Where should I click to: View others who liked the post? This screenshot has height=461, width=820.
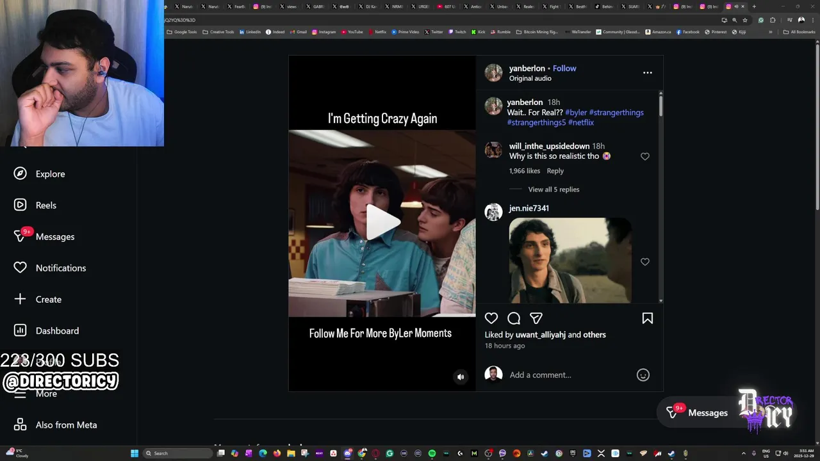594,335
